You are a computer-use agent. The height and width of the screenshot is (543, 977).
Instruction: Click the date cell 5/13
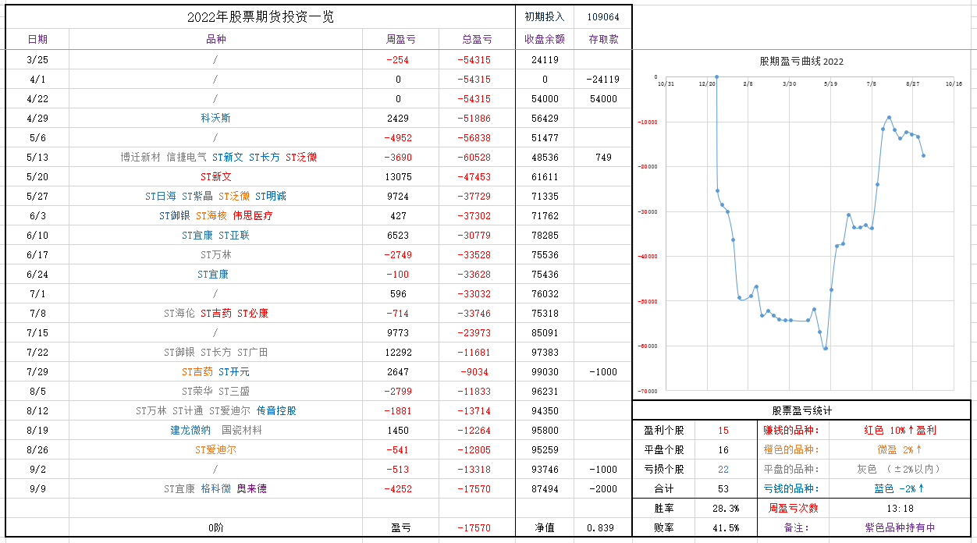click(x=37, y=158)
